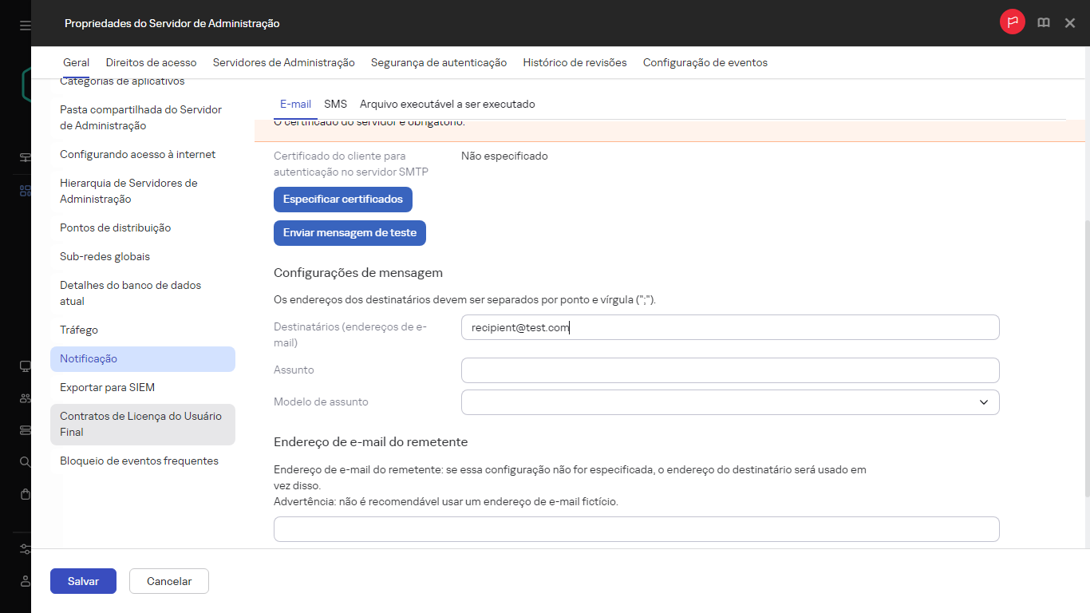Open the Modelo de assunto dropdown
Screen dimensions: 1090x613
tap(984, 402)
